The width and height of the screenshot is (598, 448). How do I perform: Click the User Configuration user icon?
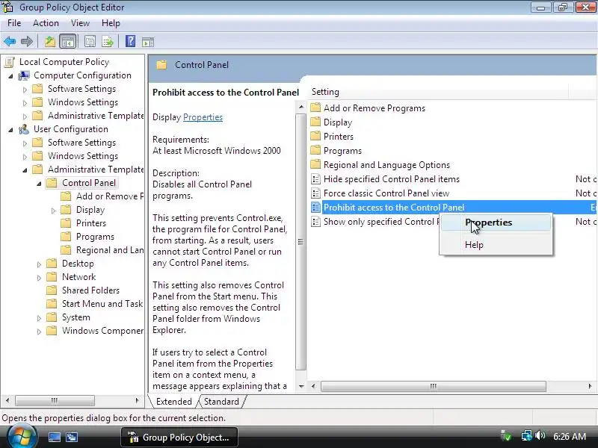tap(24, 129)
